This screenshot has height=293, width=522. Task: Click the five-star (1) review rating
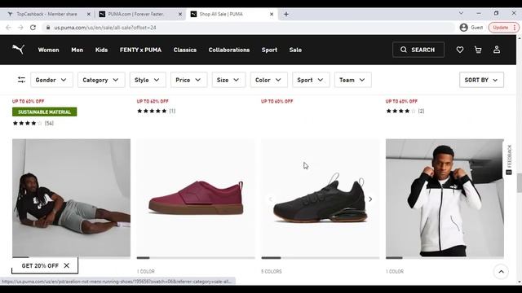pyautogui.click(x=156, y=111)
